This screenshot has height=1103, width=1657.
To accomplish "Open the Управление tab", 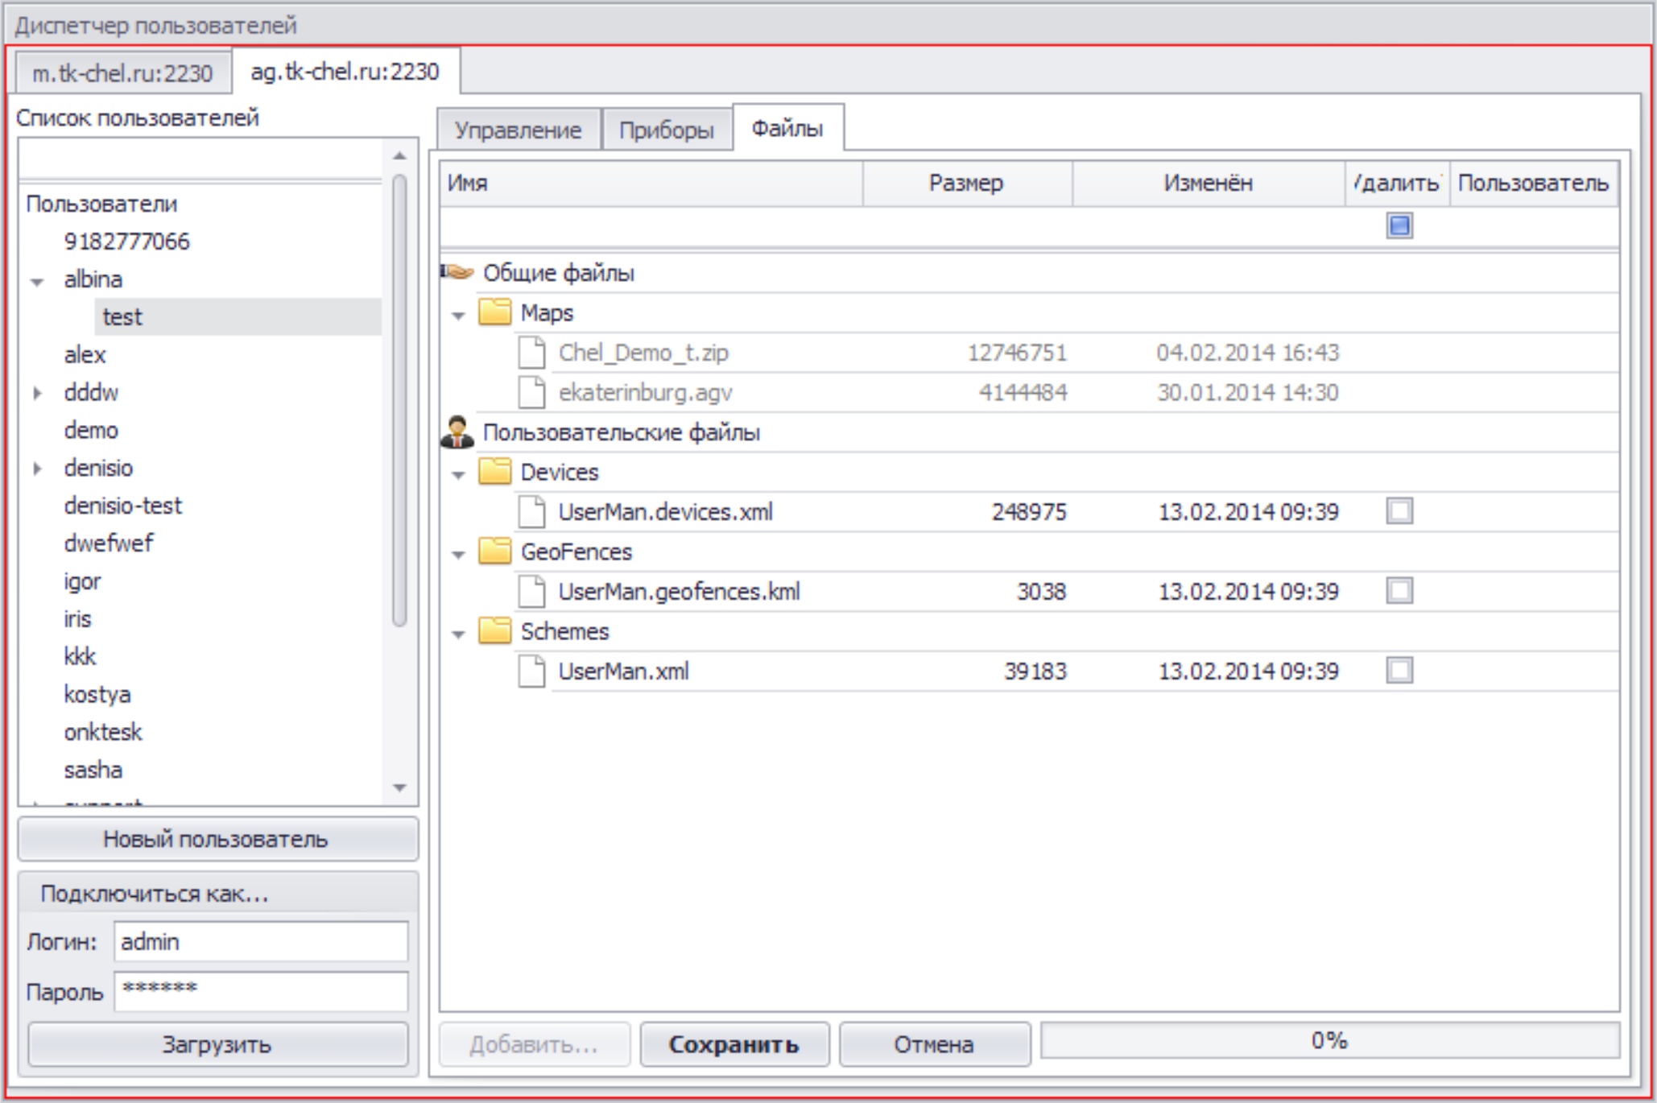I will click(518, 130).
